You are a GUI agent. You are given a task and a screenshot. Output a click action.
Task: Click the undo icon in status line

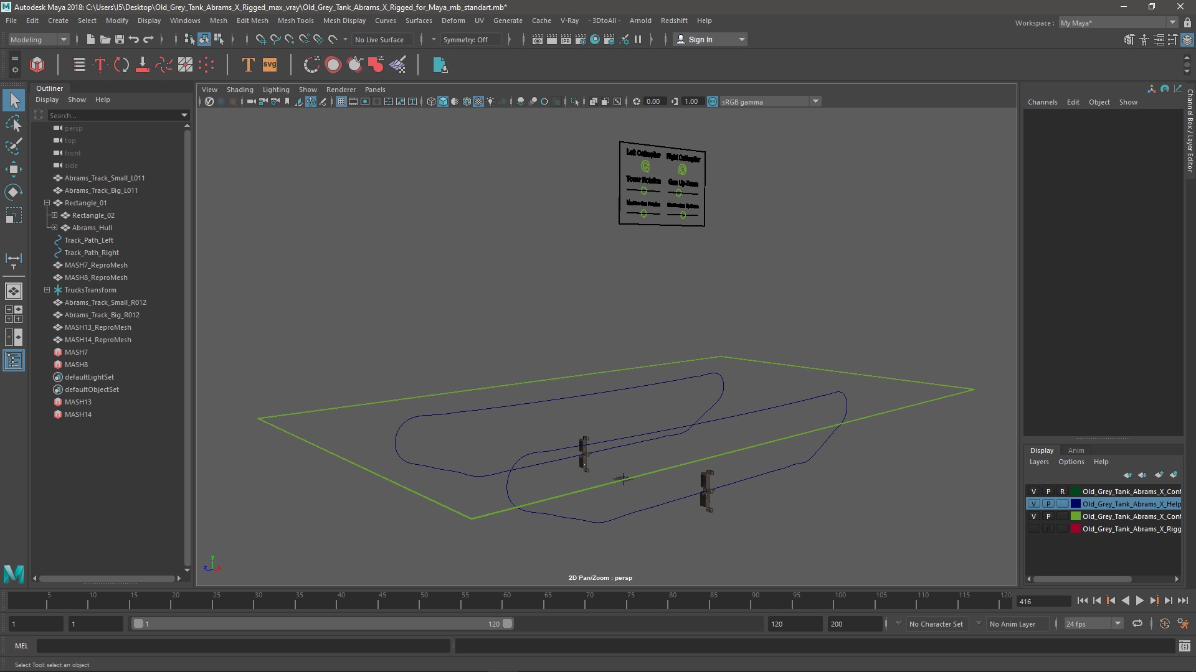click(x=134, y=39)
